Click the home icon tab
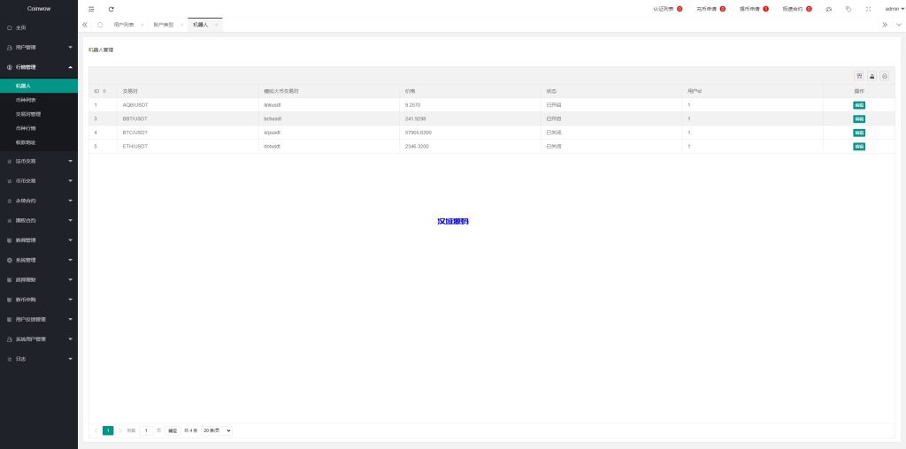 point(100,25)
